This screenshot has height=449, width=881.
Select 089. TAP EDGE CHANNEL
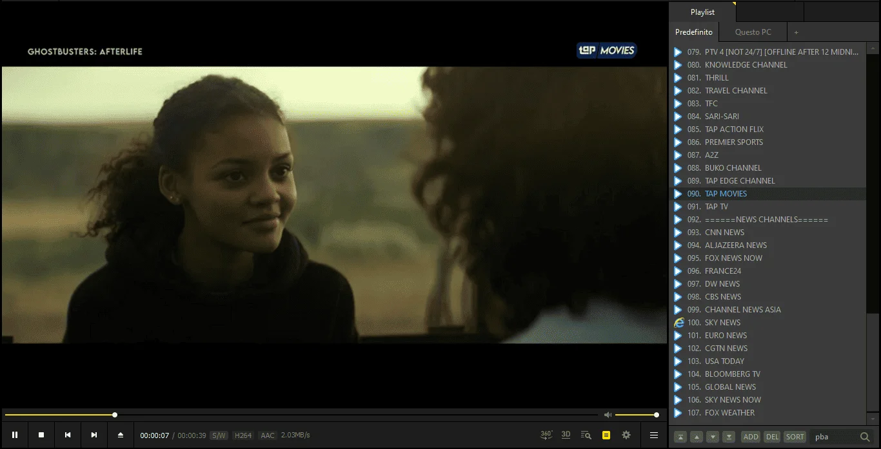pos(767,181)
